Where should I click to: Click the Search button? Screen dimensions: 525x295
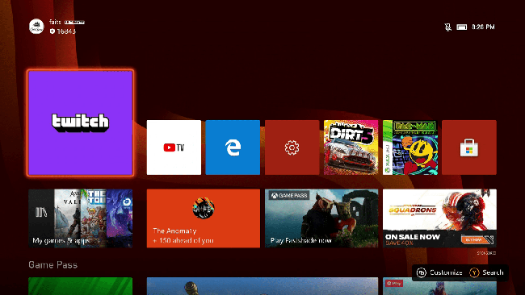[x=486, y=272]
